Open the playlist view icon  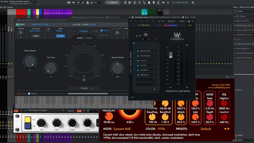click(x=125, y=3)
